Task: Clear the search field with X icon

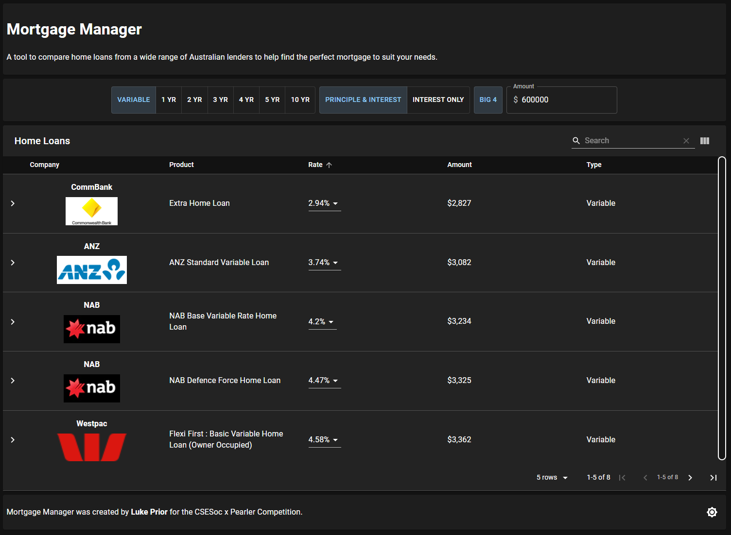Action: pyautogui.click(x=686, y=141)
